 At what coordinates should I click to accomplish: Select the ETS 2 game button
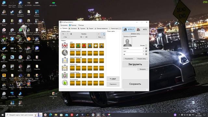(129, 30)
